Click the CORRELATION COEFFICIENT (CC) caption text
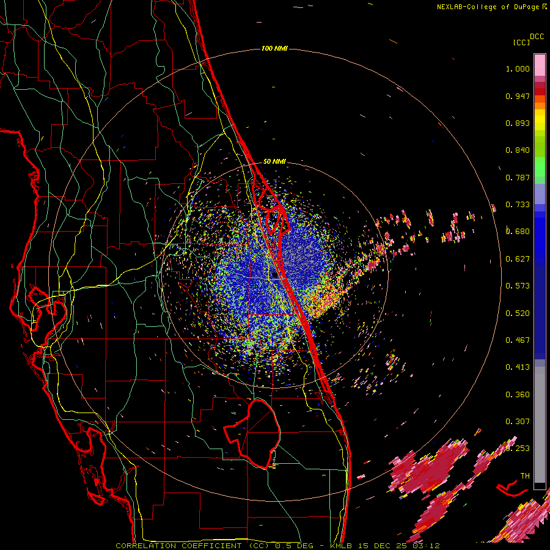This screenshot has width=550, height=550. (x=193, y=546)
